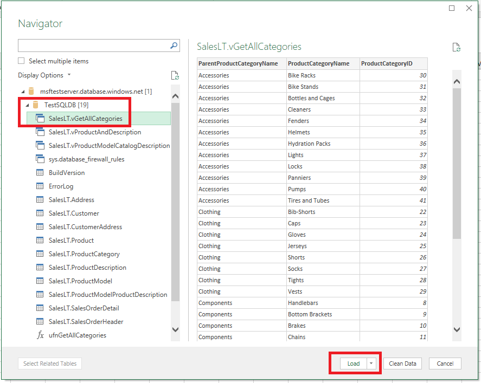Image resolution: width=481 pixels, height=383 pixels.
Task: Click the table icon for SalesLT.Customer
Action: [40, 213]
